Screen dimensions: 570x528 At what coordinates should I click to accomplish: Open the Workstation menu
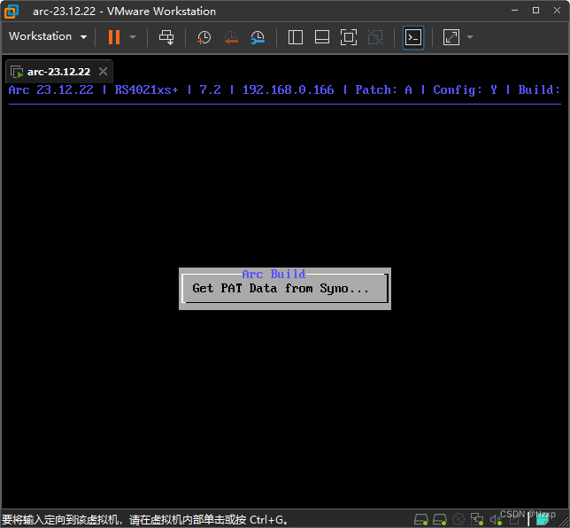coord(48,36)
